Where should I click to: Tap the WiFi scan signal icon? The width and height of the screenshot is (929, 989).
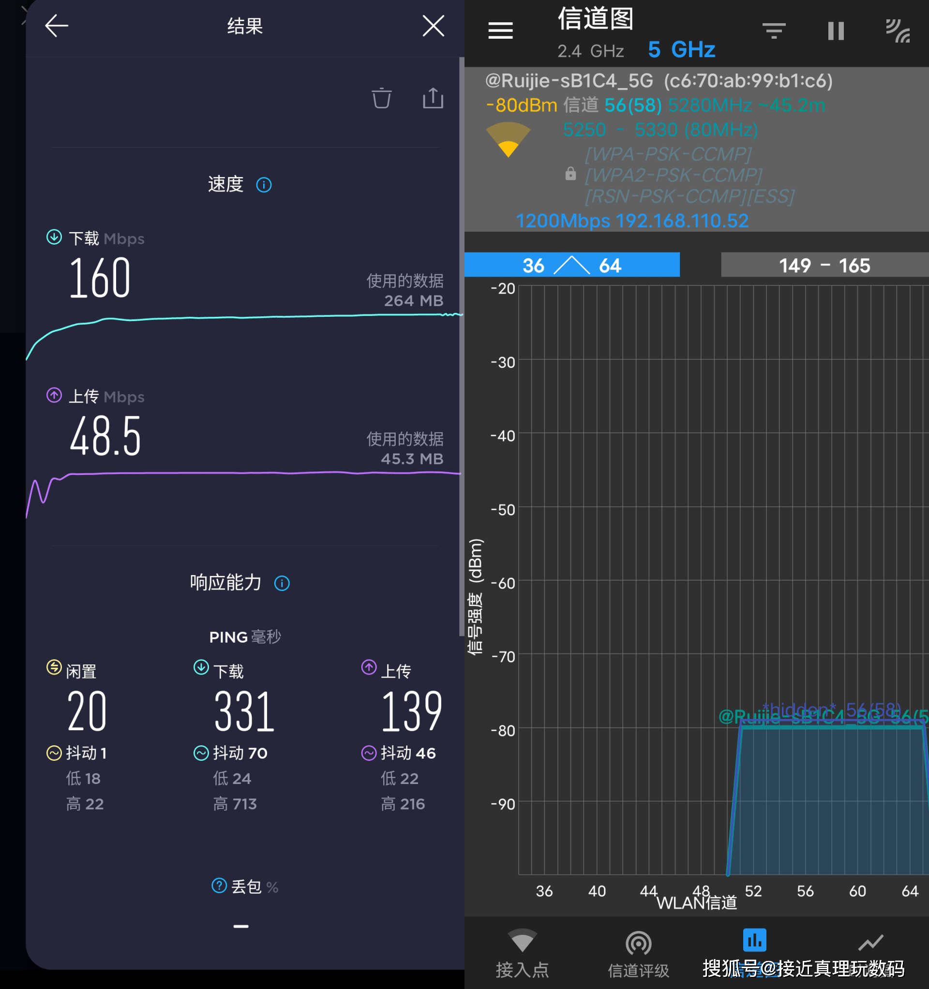[897, 31]
